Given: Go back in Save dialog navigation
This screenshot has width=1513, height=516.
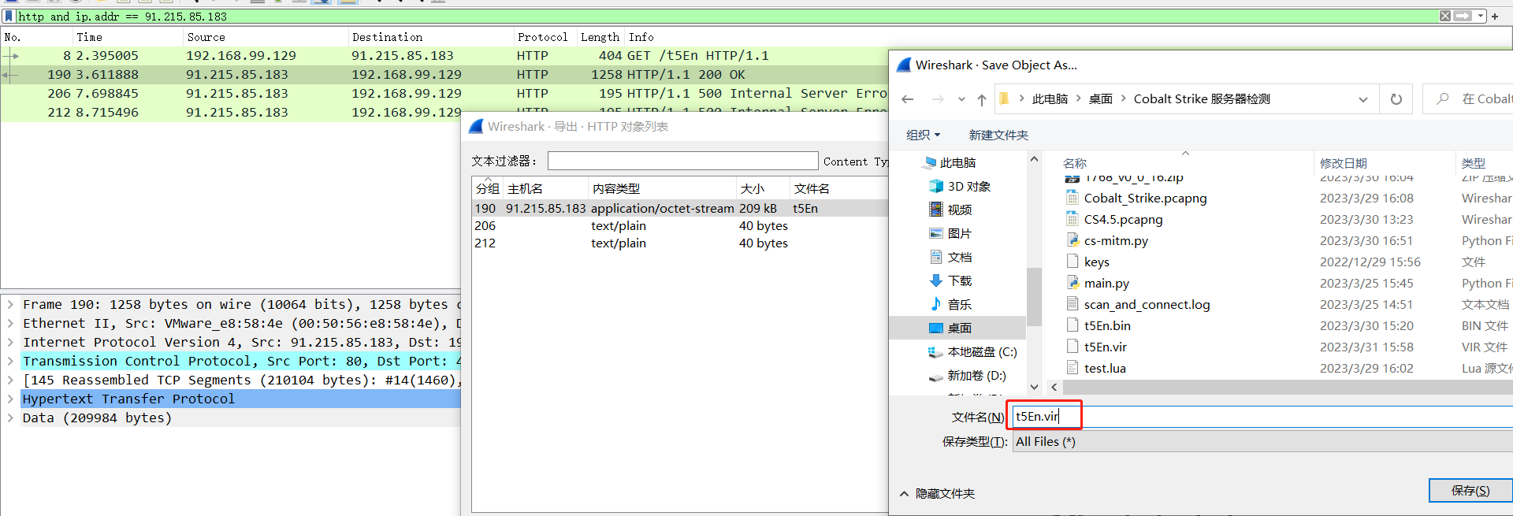Looking at the screenshot, I should (908, 99).
